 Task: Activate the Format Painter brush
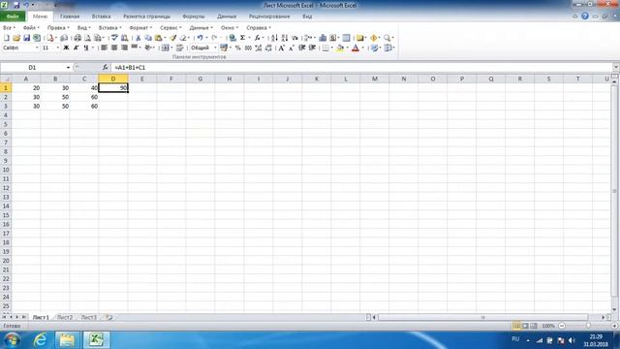tap(172, 38)
